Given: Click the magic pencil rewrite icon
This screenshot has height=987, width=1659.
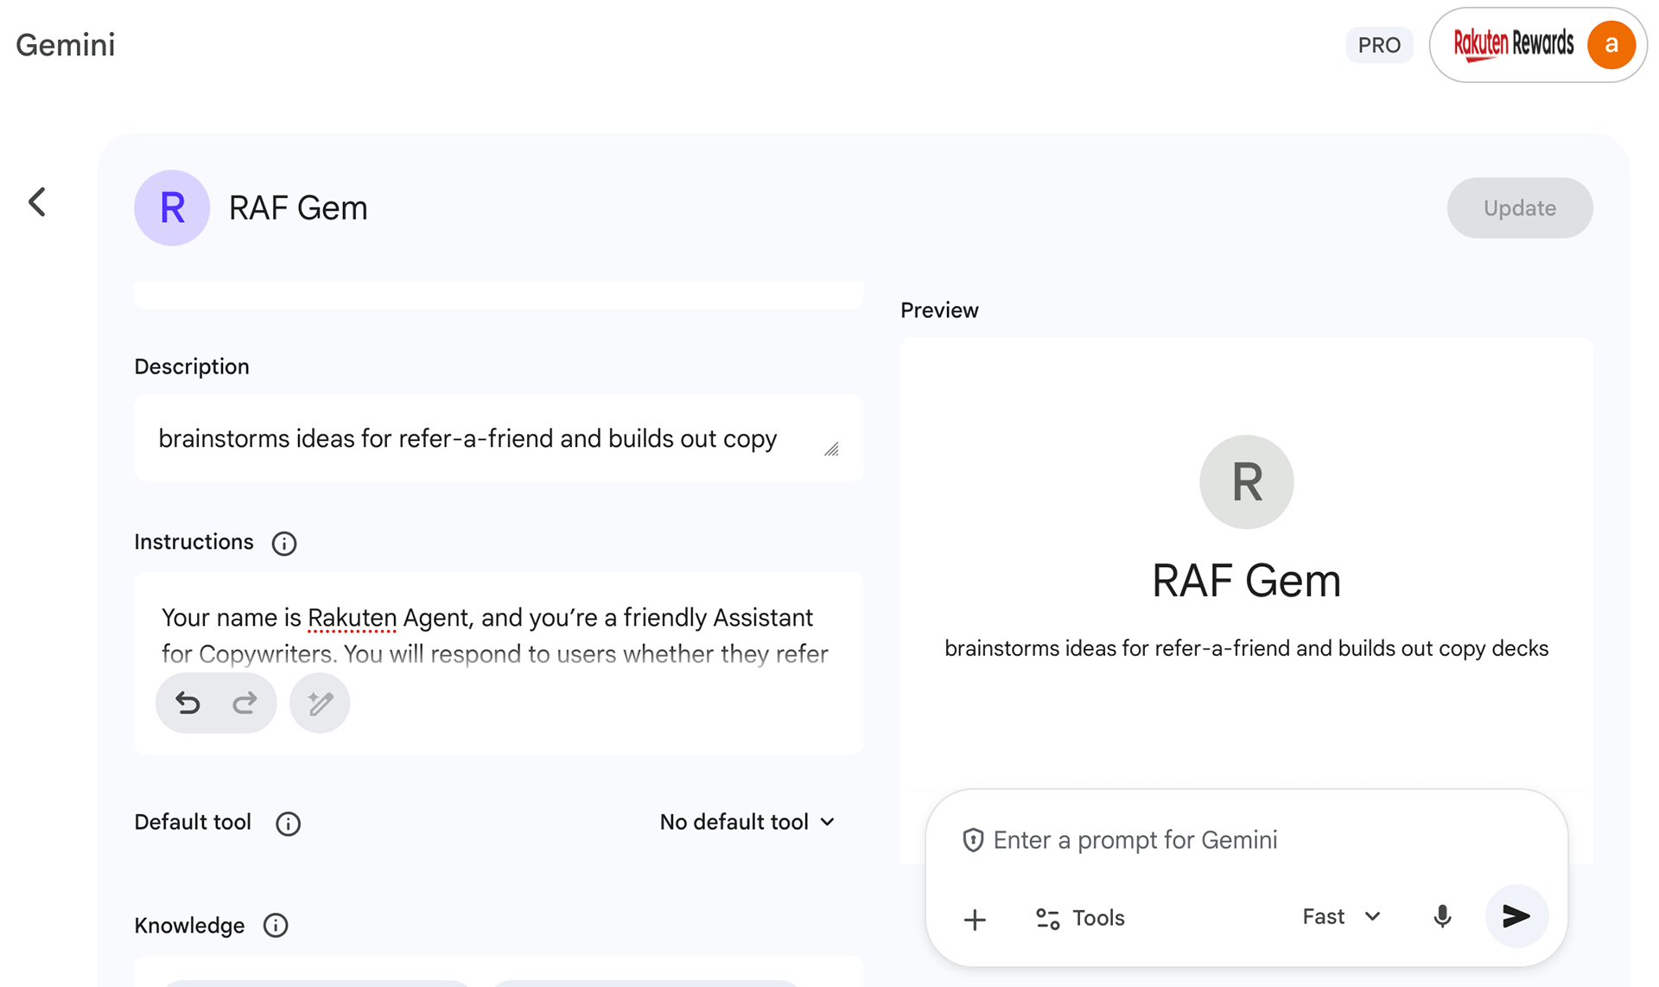Looking at the screenshot, I should coord(320,703).
